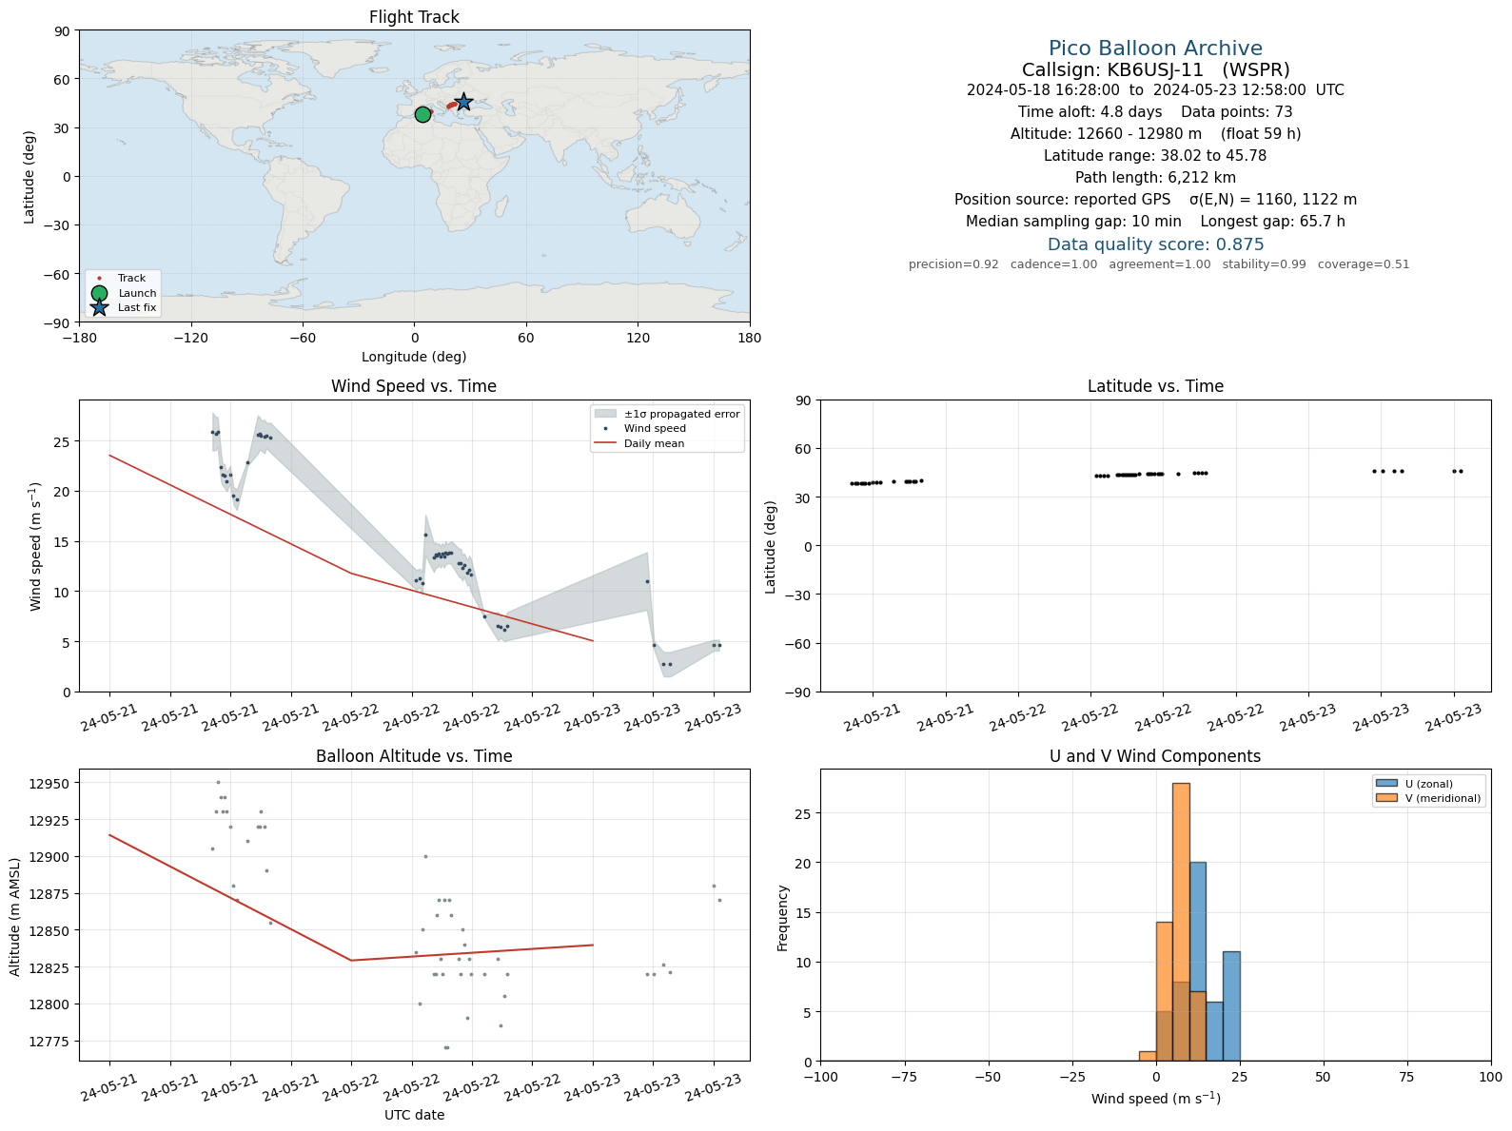Click the "12775" altitude tick label
1512x1131 pixels.
49,1042
